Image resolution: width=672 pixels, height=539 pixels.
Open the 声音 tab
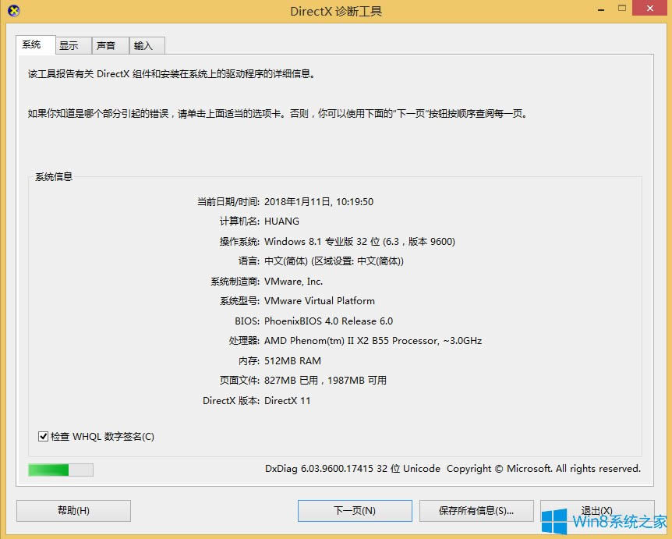108,45
